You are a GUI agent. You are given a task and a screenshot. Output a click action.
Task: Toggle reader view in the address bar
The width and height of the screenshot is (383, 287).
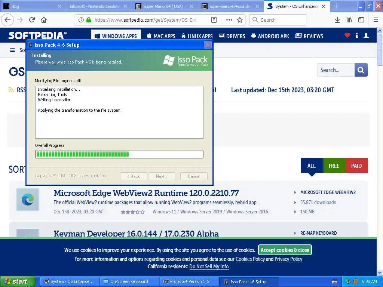[x=214, y=20]
